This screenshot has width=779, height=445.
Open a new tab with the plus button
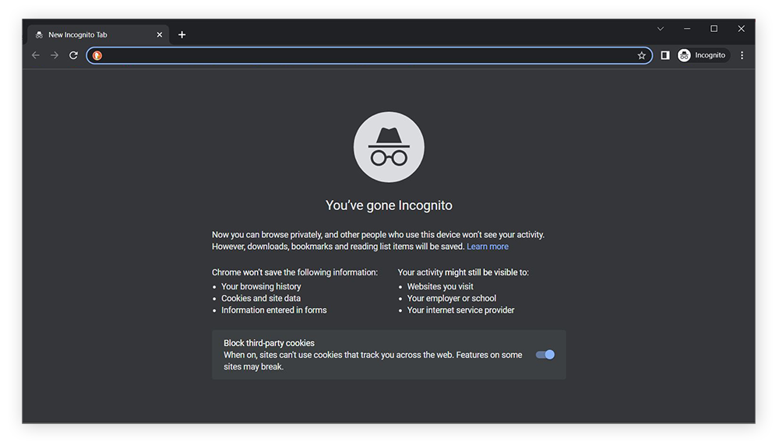point(182,35)
